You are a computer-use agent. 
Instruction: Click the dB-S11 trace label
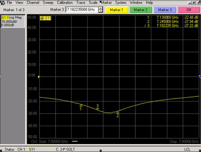coord(45,18)
